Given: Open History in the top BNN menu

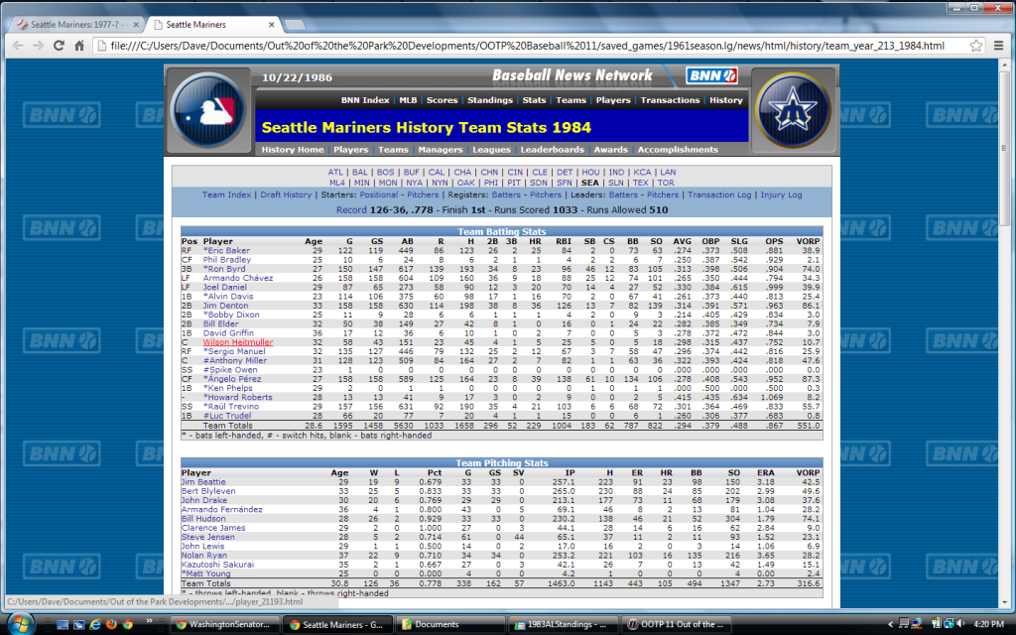Looking at the screenshot, I should coord(725,100).
